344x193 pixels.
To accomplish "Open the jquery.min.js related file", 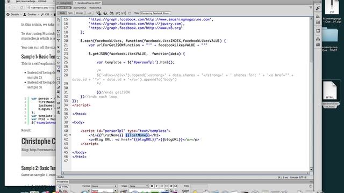I will [80, 8].
